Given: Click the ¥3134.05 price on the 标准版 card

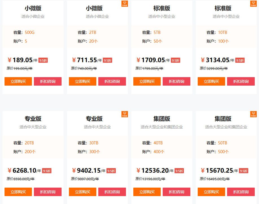Looking at the screenshot, I should pos(217,60).
